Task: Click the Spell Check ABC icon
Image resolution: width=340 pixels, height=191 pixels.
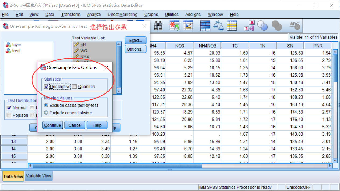Action: pos(295,26)
